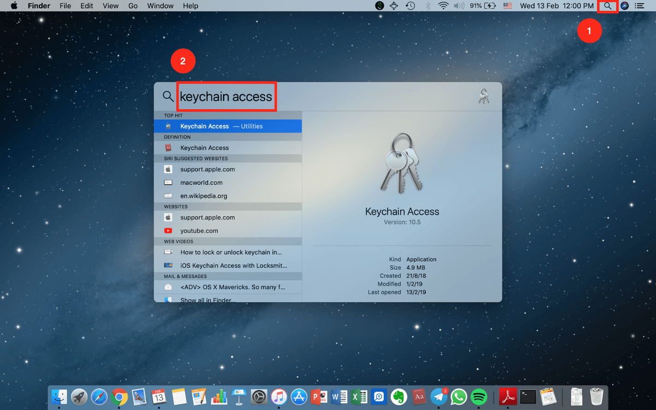Open the macworld.com suggested website
The height and width of the screenshot is (410, 656).
click(x=201, y=183)
